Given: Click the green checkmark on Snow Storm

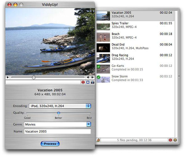Looking at the screenshot, I should pos(98,77).
